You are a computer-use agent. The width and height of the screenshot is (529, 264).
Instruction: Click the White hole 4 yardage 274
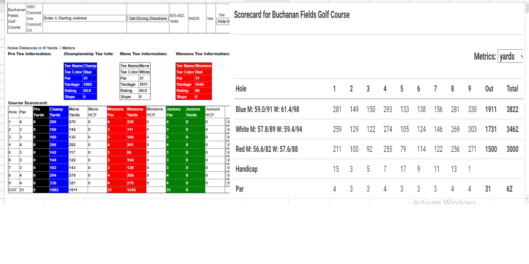pyautogui.click(x=388, y=129)
